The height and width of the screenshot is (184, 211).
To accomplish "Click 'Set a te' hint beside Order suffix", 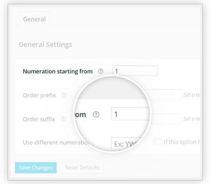I will tap(192, 119).
